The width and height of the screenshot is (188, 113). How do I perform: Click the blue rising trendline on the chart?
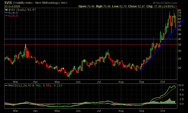162,46
